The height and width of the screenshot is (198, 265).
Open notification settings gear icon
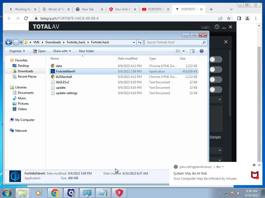point(254,165)
